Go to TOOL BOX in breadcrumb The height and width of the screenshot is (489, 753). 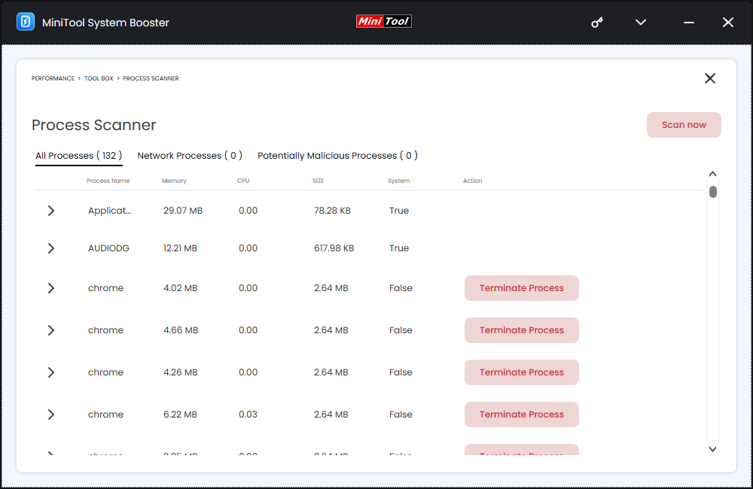(99, 78)
